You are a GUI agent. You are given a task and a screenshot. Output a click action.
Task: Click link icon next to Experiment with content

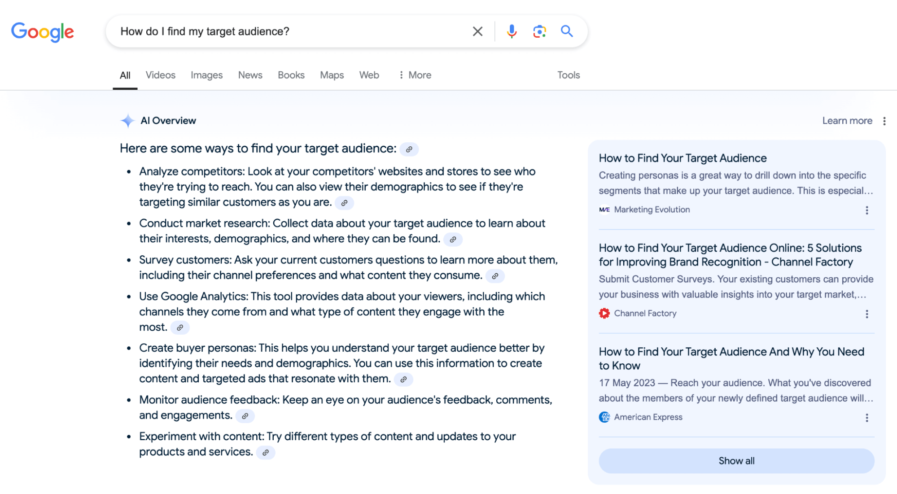click(x=266, y=452)
